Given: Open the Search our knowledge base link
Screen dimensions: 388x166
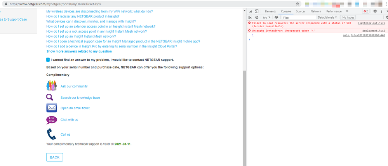Looking at the screenshot, I should coord(80,98).
